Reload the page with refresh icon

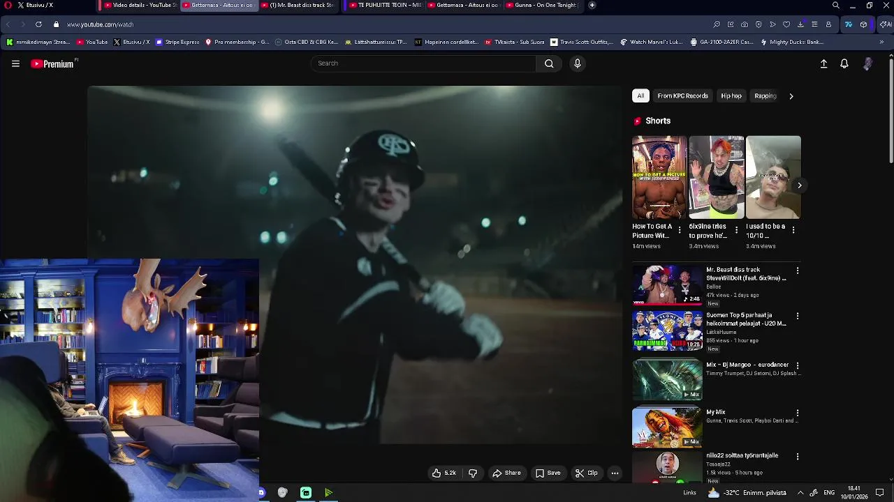[38, 24]
